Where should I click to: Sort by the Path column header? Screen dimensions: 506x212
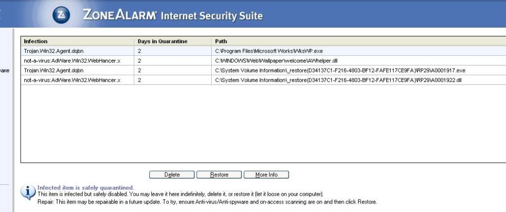pos(359,41)
